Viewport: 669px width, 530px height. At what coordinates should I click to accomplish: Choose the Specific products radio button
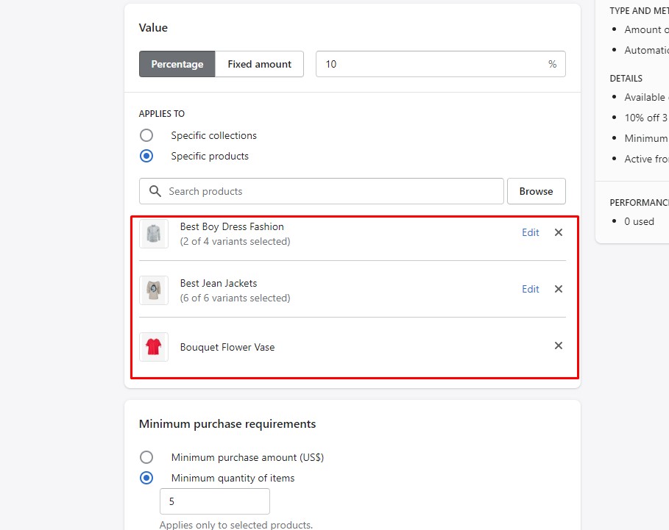pyautogui.click(x=146, y=156)
